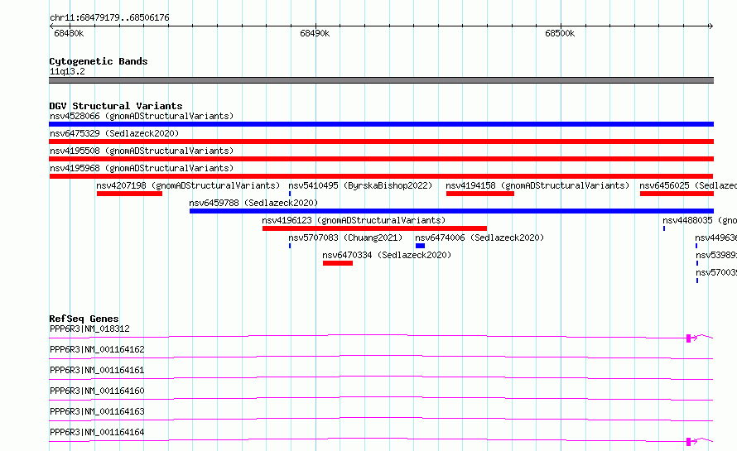Viewport: 737px width, 451px height.
Task: Open variant nsv4488035 label
Action: [x=700, y=220]
